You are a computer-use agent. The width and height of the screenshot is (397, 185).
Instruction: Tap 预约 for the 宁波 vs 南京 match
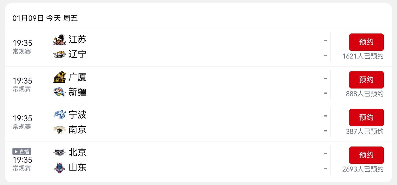[366, 118]
